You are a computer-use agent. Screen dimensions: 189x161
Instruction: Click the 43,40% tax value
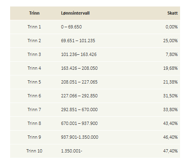pos(170,123)
